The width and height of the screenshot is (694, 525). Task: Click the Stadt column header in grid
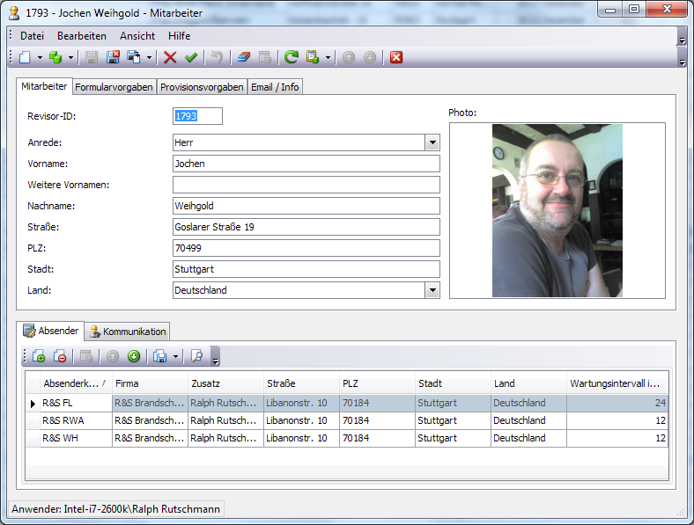point(453,383)
